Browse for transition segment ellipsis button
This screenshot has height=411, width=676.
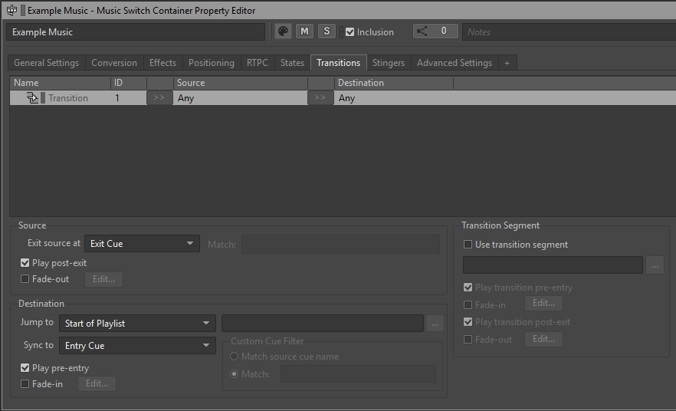tap(655, 265)
